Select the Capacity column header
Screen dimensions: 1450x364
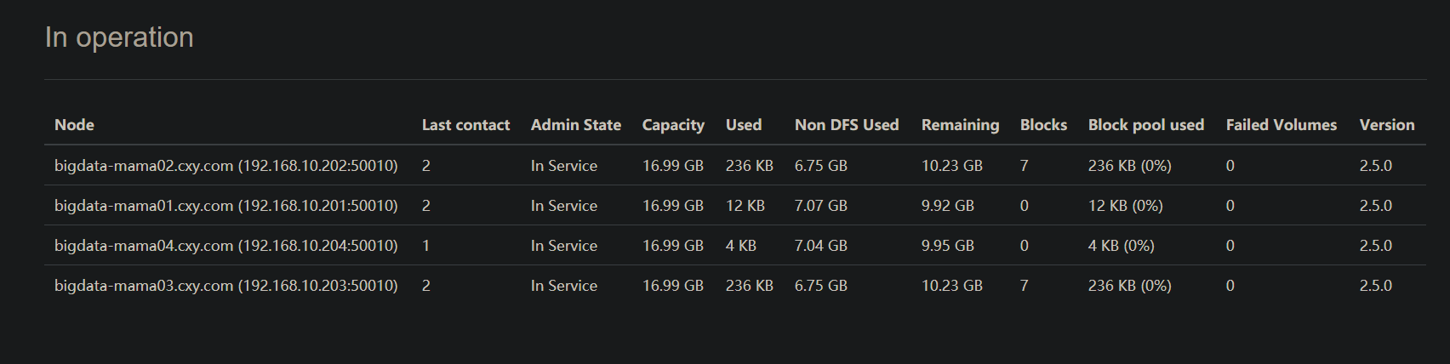[673, 125]
